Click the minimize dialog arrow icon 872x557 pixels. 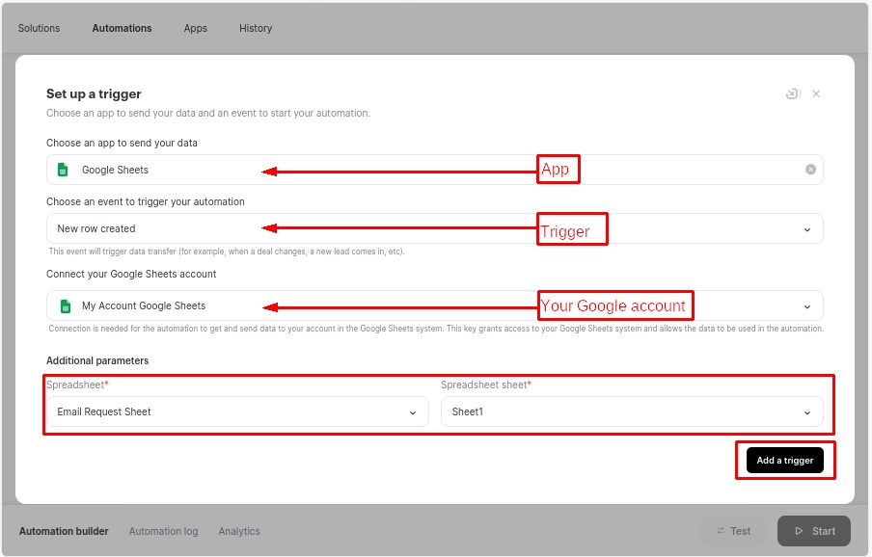[792, 93]
